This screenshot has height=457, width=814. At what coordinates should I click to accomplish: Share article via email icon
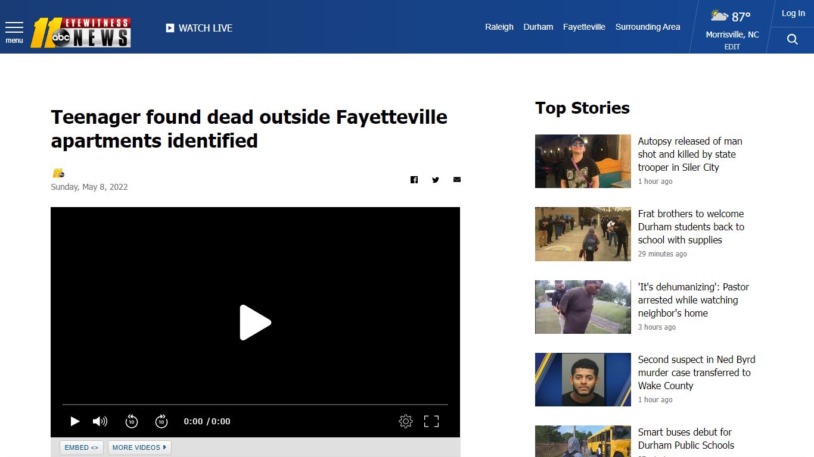coord(457,180)
